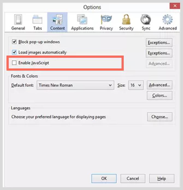Open the General panel switch icon
183x190 pixels.
[18, 19]
